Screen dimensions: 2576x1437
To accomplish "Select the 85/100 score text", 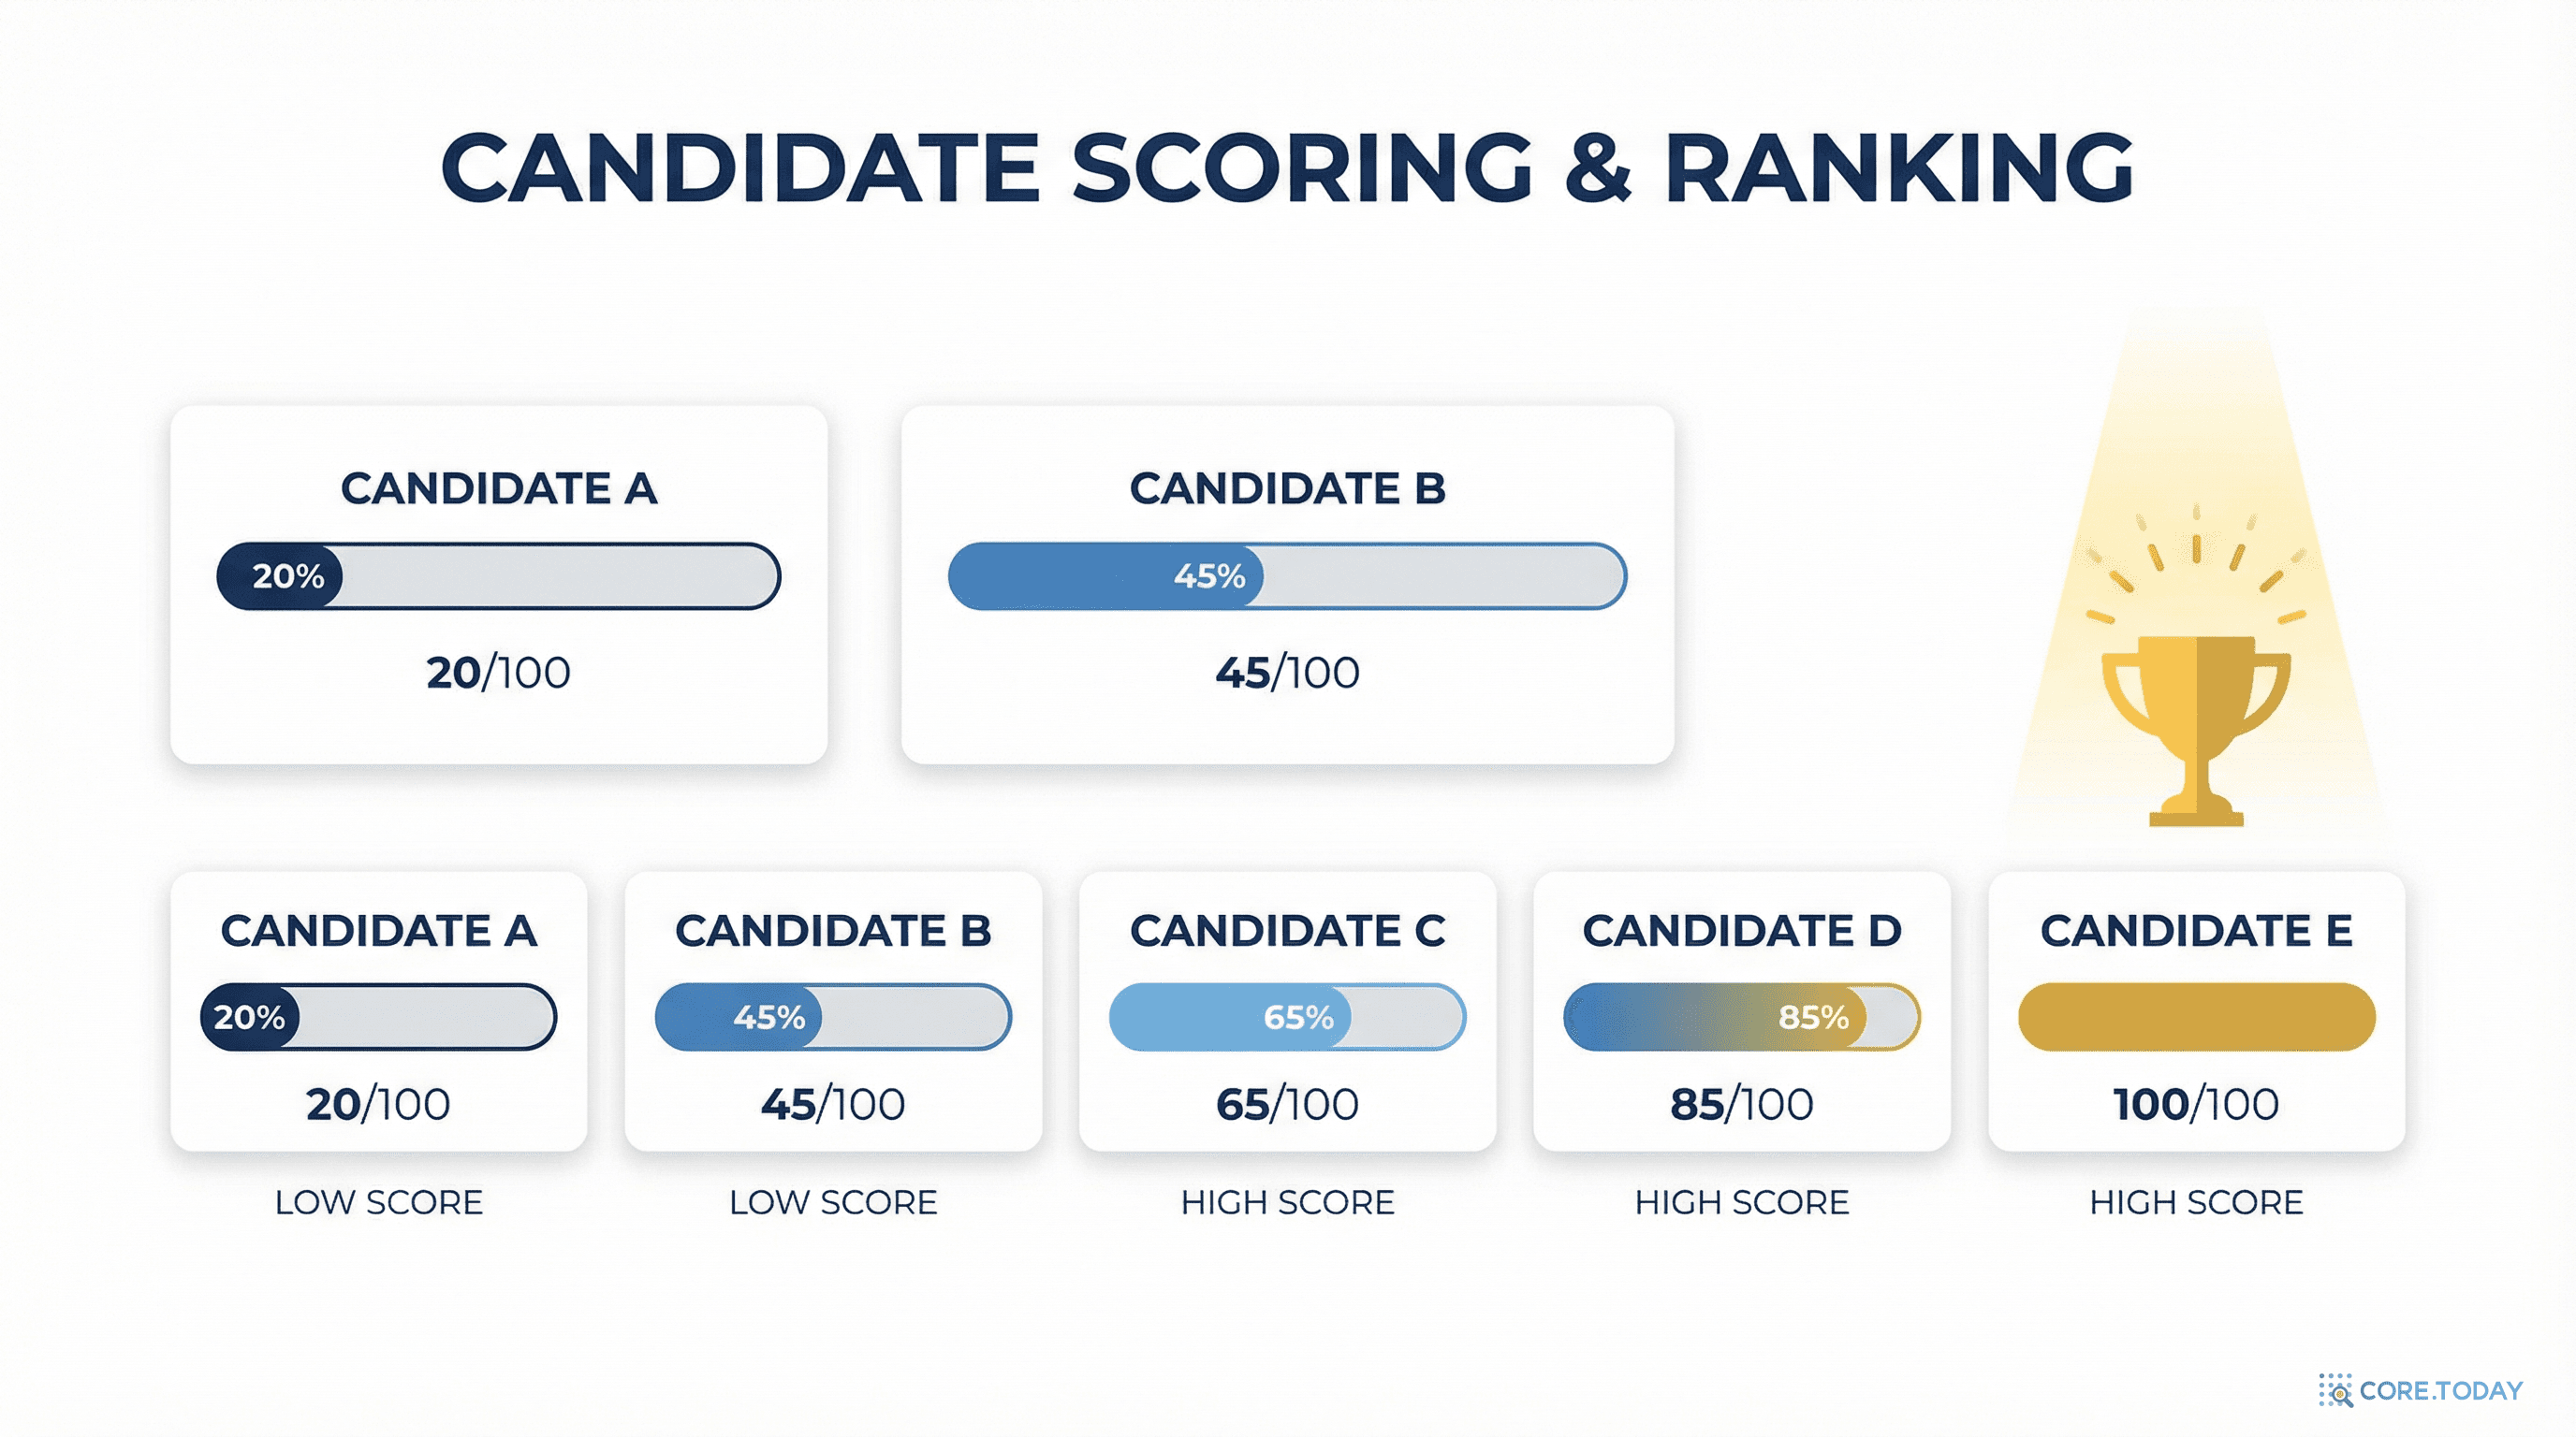I will click(1741, 1104).
